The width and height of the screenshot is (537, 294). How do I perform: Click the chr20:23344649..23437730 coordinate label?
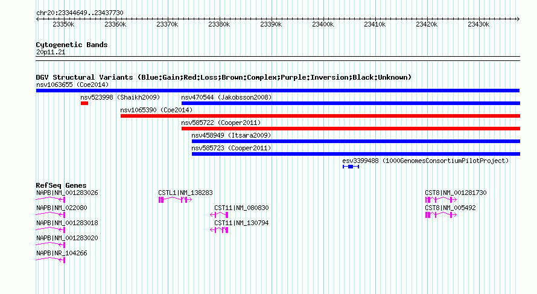click(x=80, y=13)
